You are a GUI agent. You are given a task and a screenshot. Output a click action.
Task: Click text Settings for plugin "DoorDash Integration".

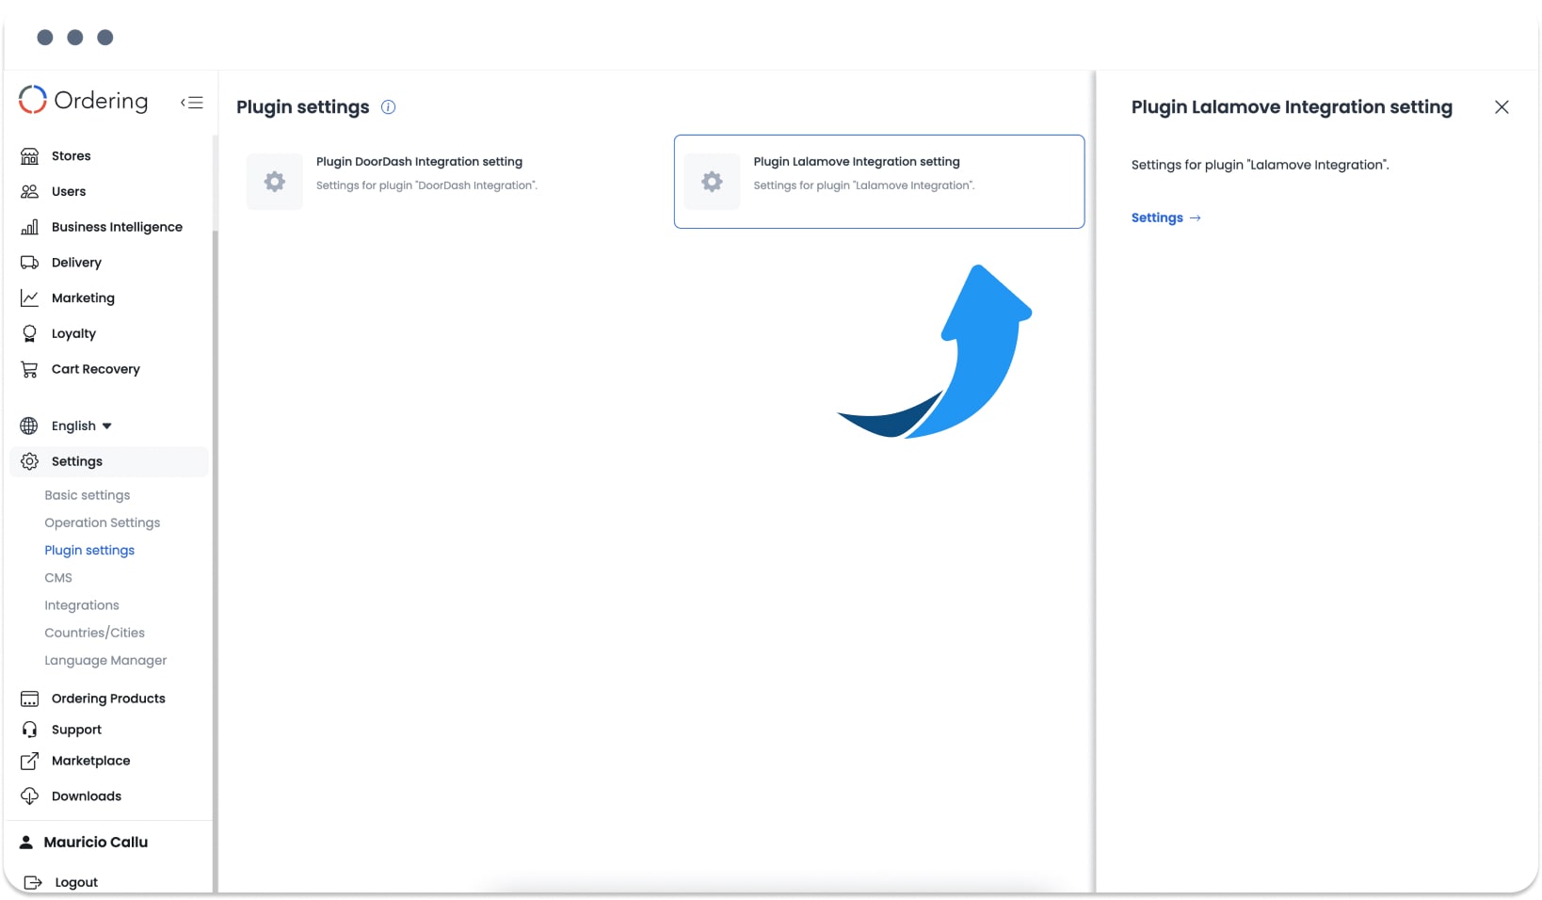(x=426, y=185)
